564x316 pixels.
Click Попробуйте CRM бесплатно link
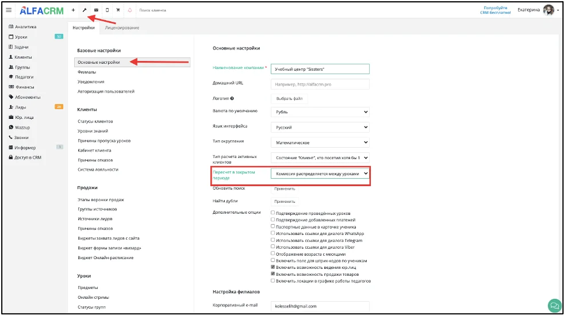pyautogui.click(x=496, y=10)
